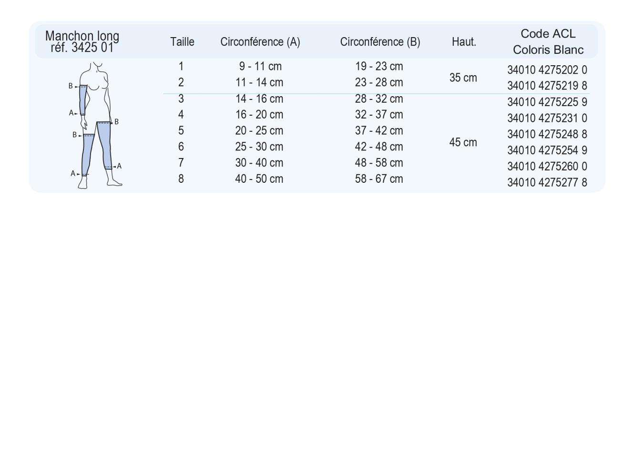
Task: Select the Taille column header
Action: 182,42
